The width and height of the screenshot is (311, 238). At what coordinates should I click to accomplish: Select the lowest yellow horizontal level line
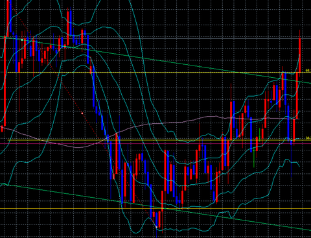click(x=155, y=209)
